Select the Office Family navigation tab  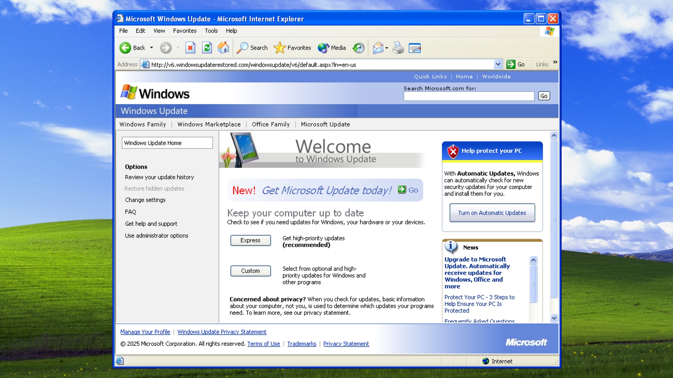pos(271,124)
